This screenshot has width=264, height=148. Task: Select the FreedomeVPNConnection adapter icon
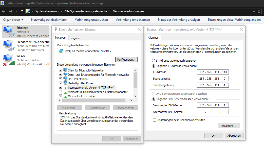click(x=9, y=46)
